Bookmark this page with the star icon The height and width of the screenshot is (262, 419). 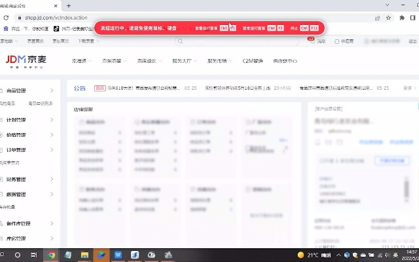389,18
